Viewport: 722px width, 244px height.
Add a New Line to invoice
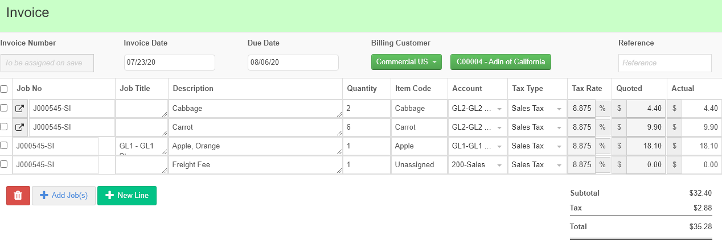[127, 196]
